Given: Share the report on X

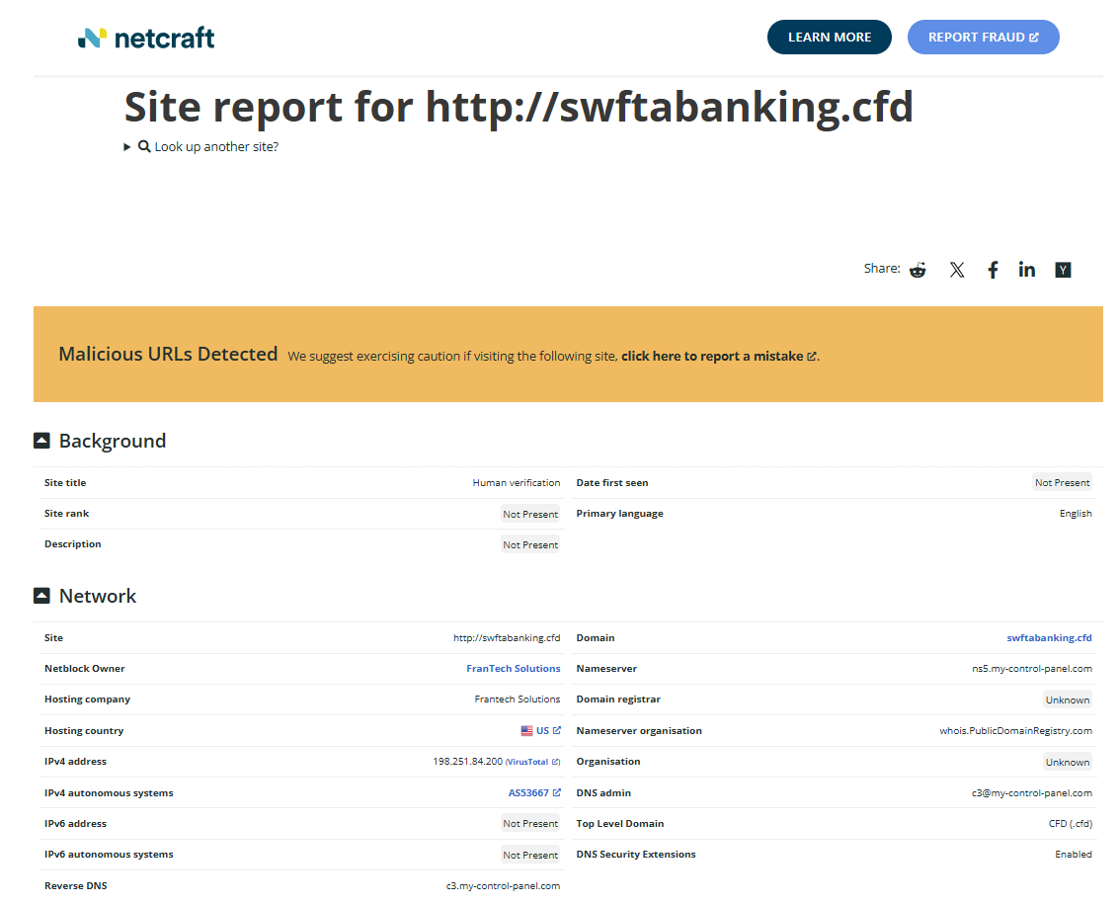Looking at the screenshot, I should tap(957, 270).
